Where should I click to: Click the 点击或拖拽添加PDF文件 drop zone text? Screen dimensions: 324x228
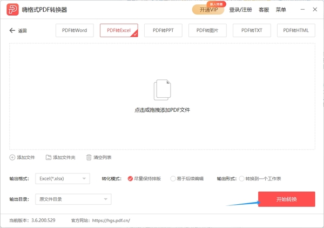click(162, 110)
